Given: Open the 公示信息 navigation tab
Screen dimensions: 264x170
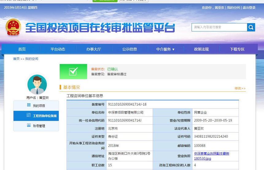Looking at the screenshot, I should coord(130,49).
